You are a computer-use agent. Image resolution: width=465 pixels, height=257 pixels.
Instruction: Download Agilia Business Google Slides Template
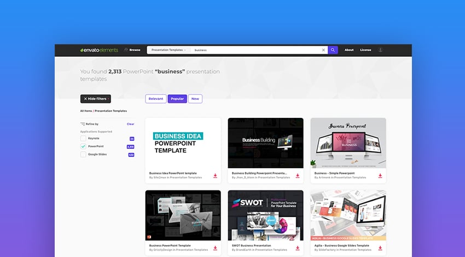pyautogui.click(x=380, y=248)
